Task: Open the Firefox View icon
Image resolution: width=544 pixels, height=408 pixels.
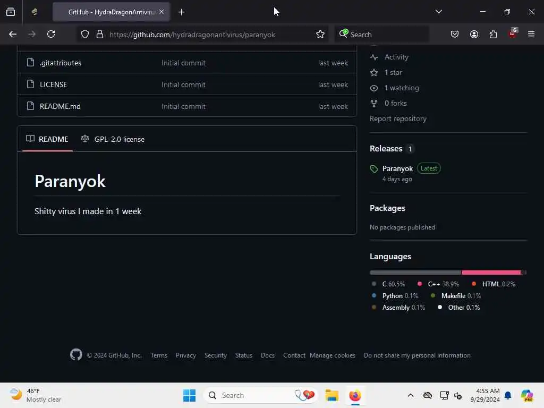Action: point(11,12)
